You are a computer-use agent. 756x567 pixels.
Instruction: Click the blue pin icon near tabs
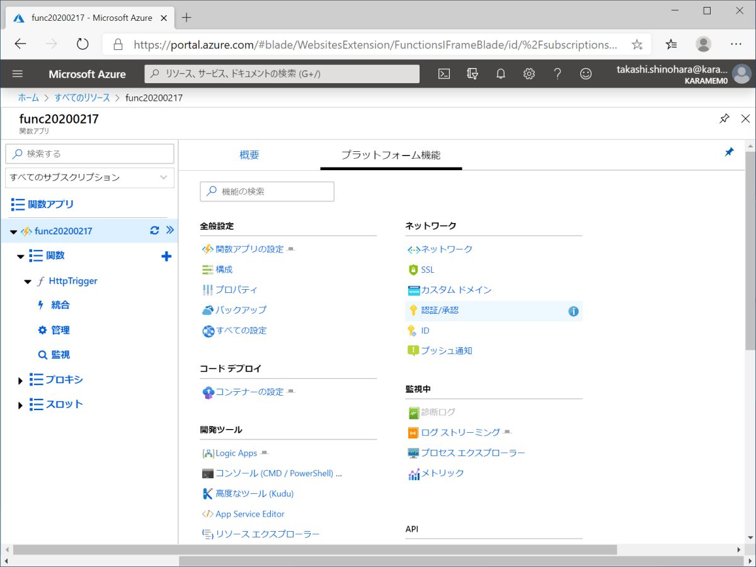tap(729, 152)
